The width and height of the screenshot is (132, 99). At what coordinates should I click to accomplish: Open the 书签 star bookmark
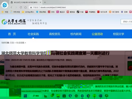(5, 12)
